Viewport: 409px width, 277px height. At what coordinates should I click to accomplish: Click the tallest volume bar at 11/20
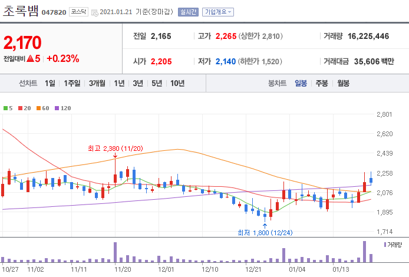tap(116, 252)
